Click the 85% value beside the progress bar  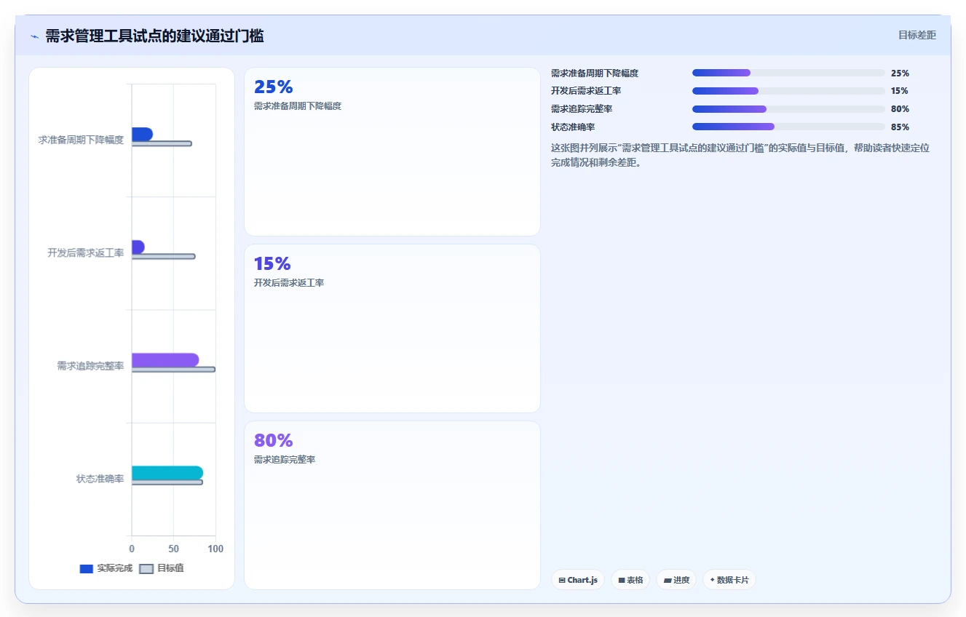900,127
